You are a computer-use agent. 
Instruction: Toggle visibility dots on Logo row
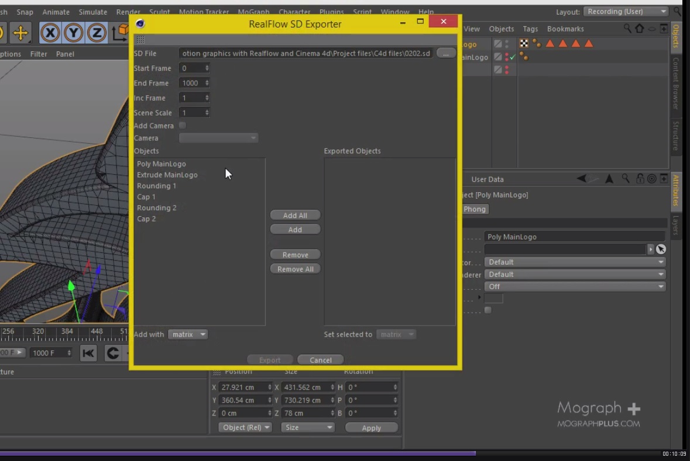coord(507,43)
